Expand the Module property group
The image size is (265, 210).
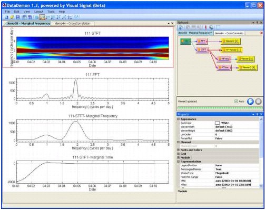point(178,157)
